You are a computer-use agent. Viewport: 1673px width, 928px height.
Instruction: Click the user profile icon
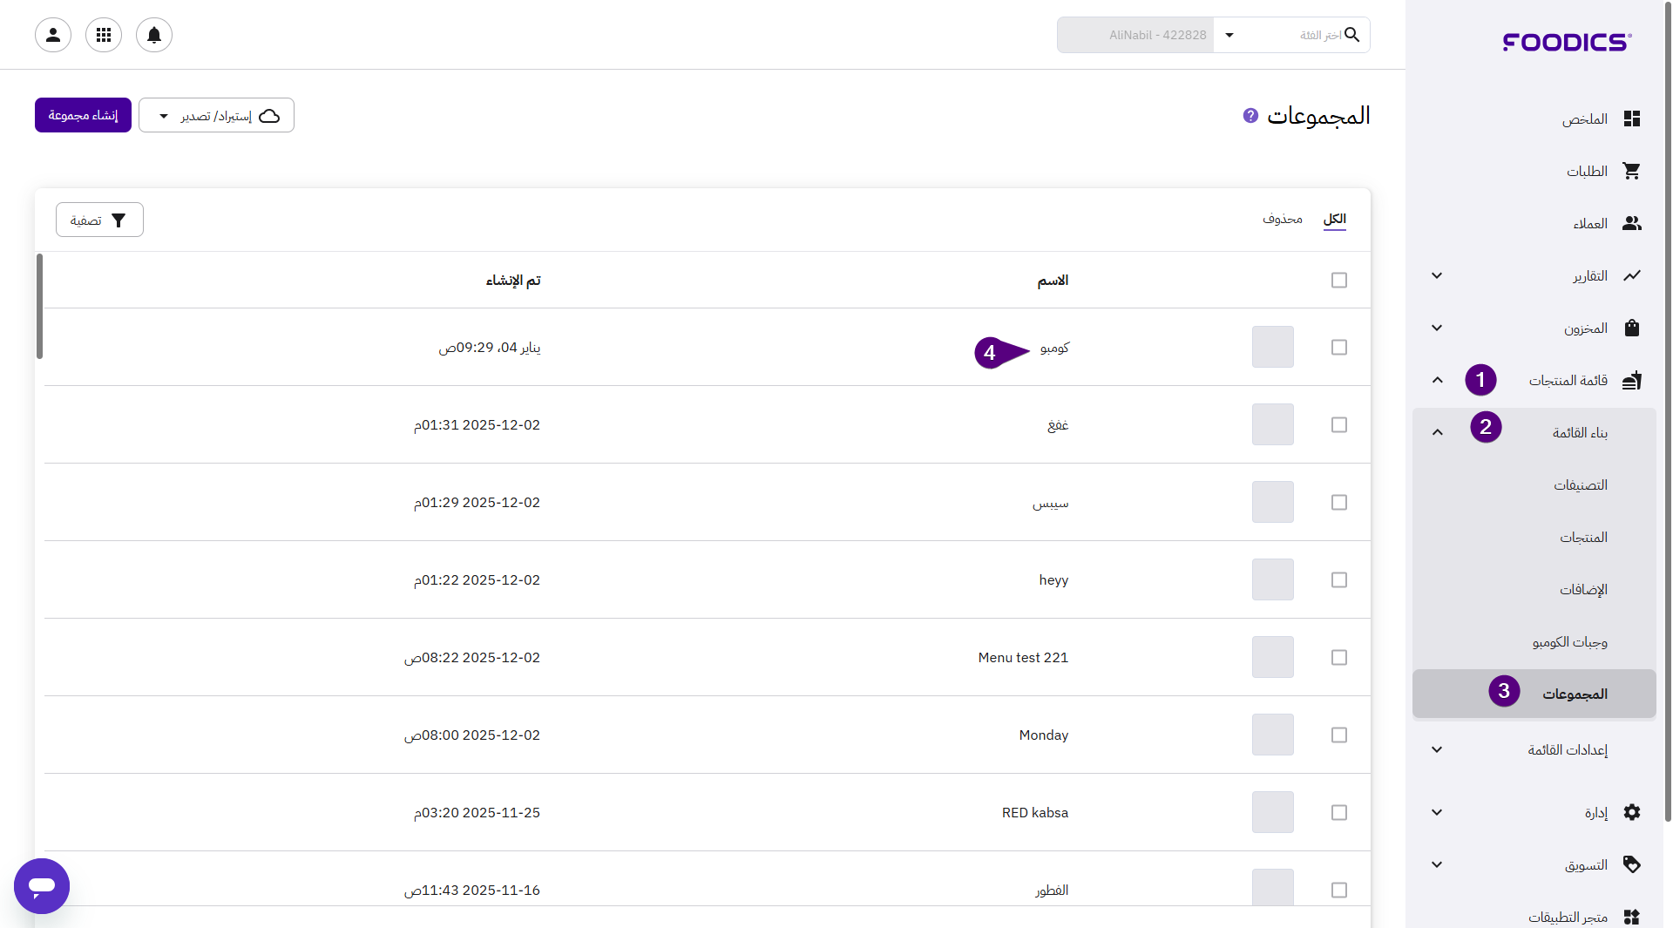pos(53,35)
